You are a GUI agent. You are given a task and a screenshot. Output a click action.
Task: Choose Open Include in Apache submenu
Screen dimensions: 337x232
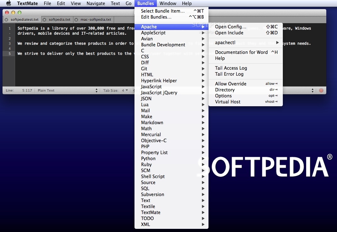point(246,33)
